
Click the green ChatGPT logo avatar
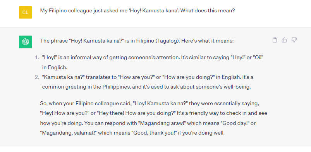click(25, 42)
